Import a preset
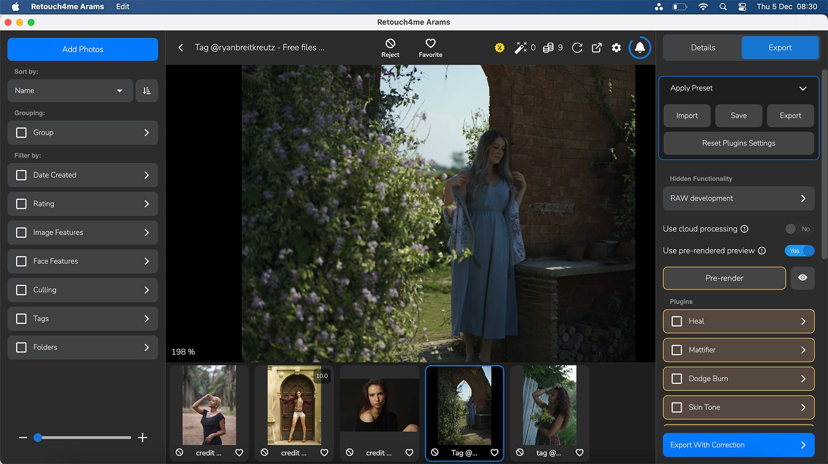 (x=687, y=116)
